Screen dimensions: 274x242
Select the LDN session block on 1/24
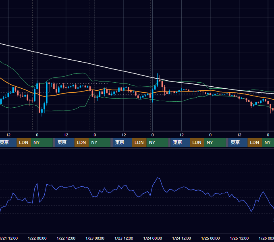[197, 142]
